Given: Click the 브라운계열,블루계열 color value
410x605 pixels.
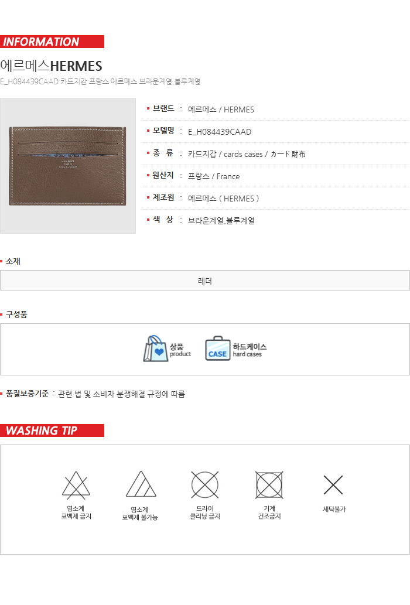Looking at the screenshot, I should [x=221, y=221].
